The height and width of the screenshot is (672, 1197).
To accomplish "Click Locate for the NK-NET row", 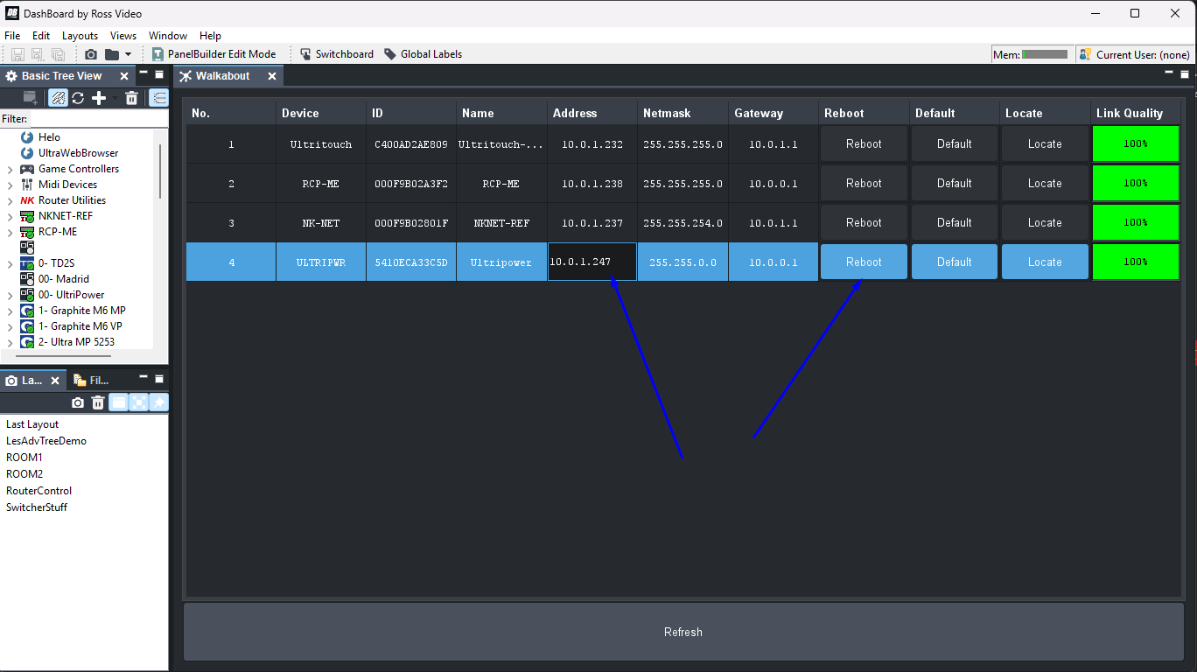I will 1045,222.
